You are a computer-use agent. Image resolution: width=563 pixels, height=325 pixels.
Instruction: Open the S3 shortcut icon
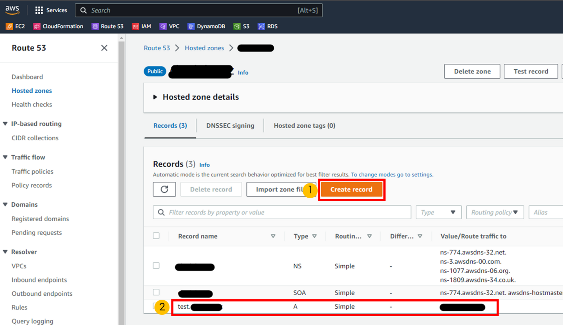coord(237,26)
